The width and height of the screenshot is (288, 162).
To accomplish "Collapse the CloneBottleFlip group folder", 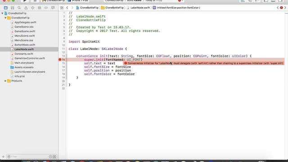I will point(5,18).
